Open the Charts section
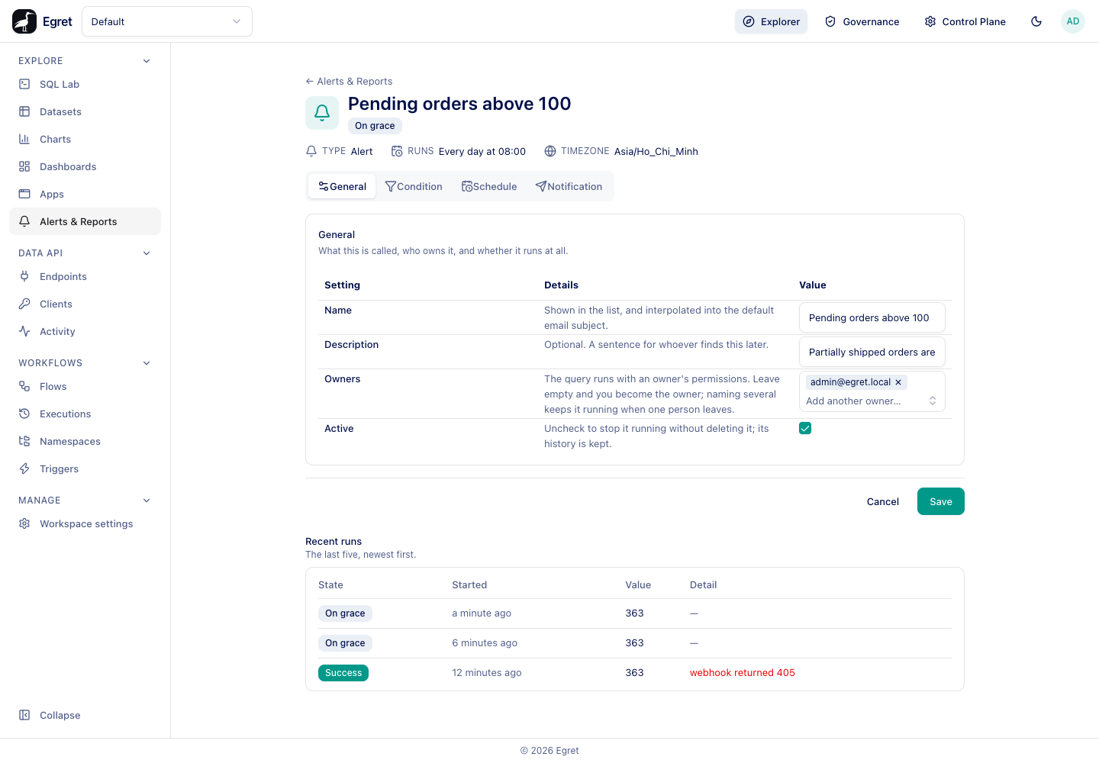The image size is (1099, 763). [85, 139]
